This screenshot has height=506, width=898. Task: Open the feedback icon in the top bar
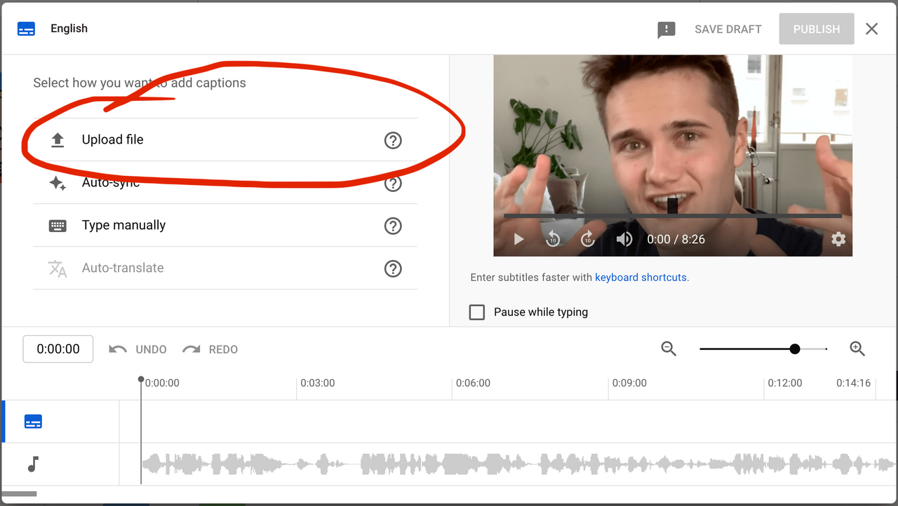click(666, 29)
